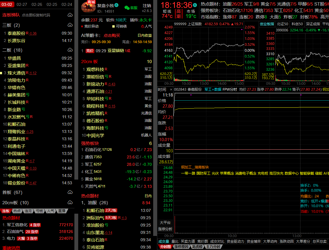Click the 注销 logout button

[x=147, y=6]
